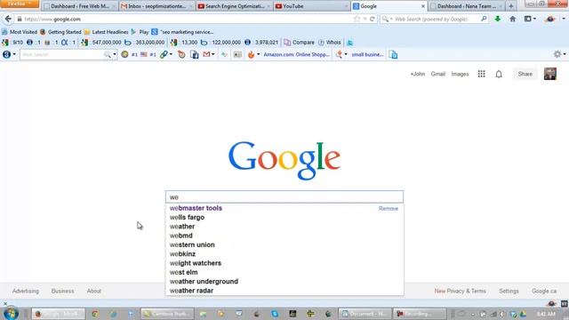
Task: Open the Settings link in footer
Action: (x=509, y=291)
